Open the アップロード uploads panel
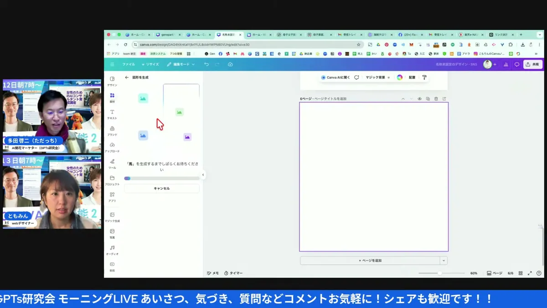This screenshot has height=308, width=547. [112, 147]
